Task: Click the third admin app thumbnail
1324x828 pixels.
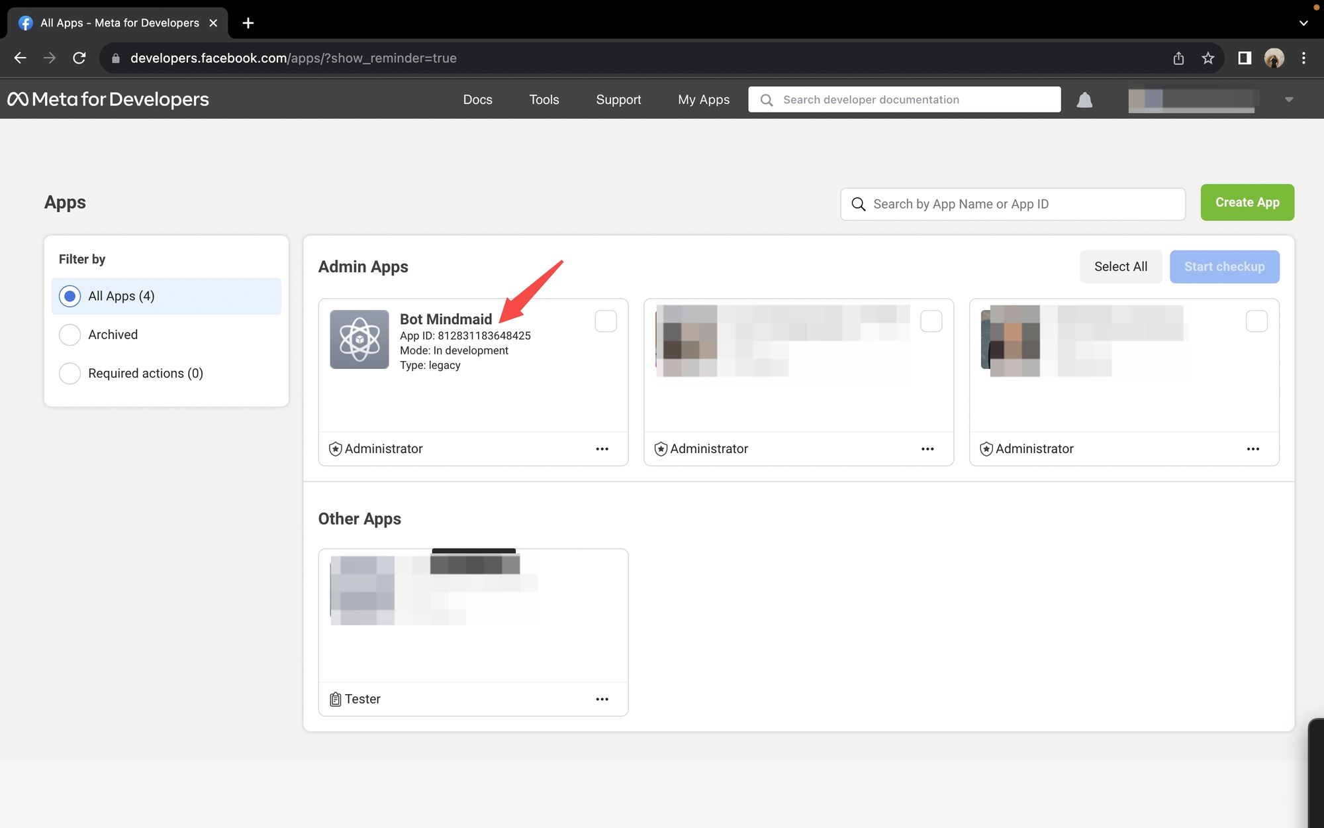Action: 1011,340
